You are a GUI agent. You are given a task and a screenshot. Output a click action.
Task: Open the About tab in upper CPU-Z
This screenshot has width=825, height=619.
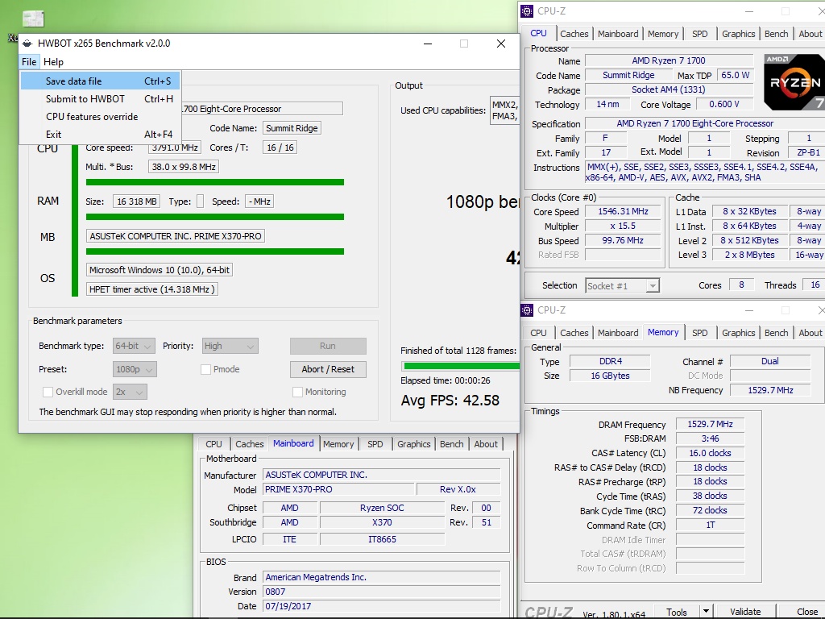coord(810,34)
